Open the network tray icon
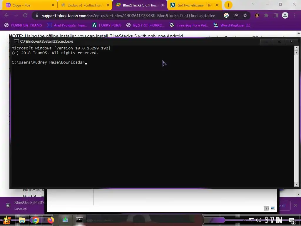The height and width of the screenshot is (226, 301). point(252,220)
